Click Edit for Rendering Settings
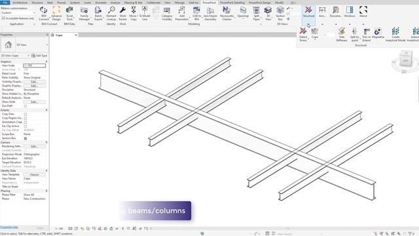419x236 pixels. 34,146
